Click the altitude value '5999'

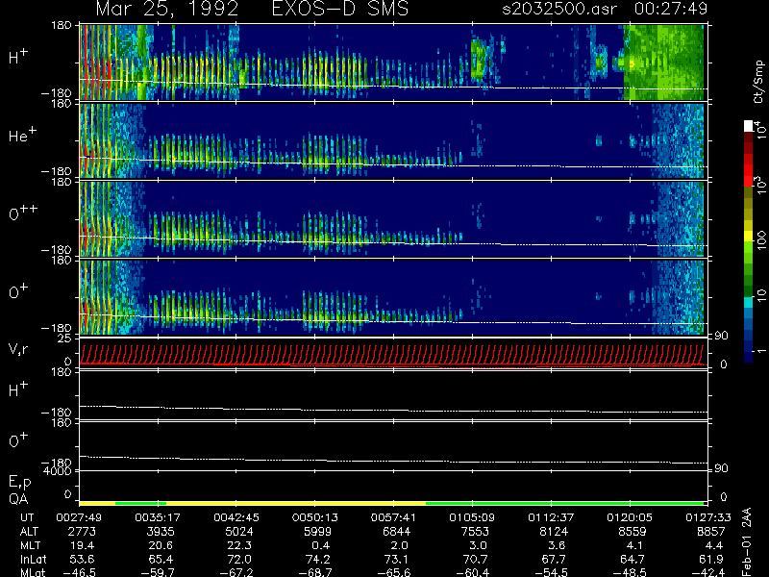click(x=318, y=532)
